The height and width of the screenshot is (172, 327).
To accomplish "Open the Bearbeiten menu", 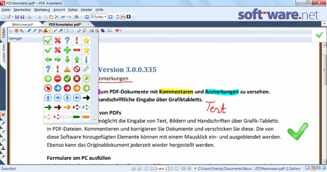I will tap(22, 10).
